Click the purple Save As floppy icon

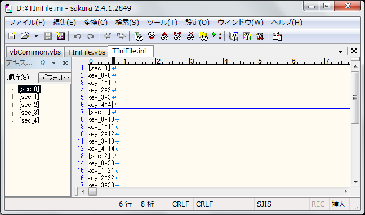click(60, 36)
